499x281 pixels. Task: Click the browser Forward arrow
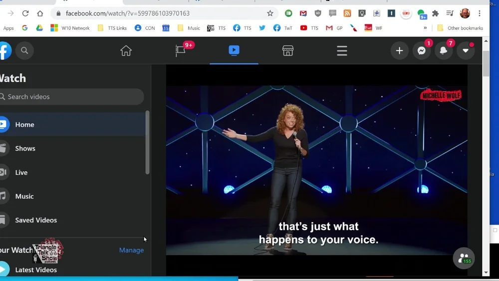[x=11, y=13]
